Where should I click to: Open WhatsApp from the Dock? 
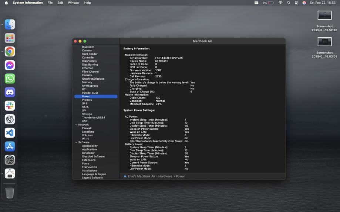(x=10, y=79)
